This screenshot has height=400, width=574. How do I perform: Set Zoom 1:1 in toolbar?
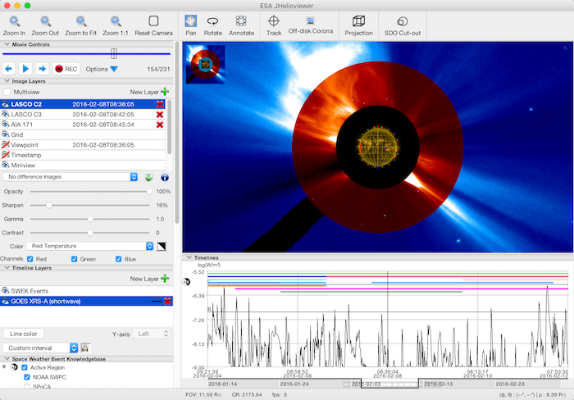point(116,21)
